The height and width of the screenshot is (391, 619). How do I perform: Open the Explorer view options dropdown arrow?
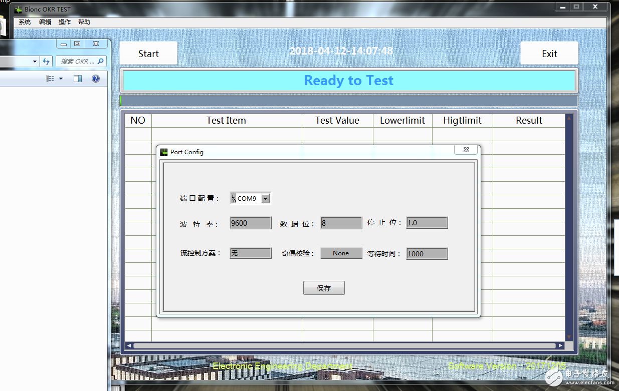point(61,79)
